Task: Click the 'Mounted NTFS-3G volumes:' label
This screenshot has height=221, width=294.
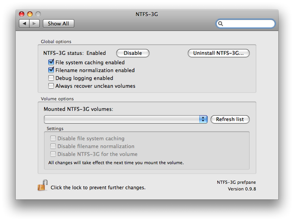Action: coord(78,109)
